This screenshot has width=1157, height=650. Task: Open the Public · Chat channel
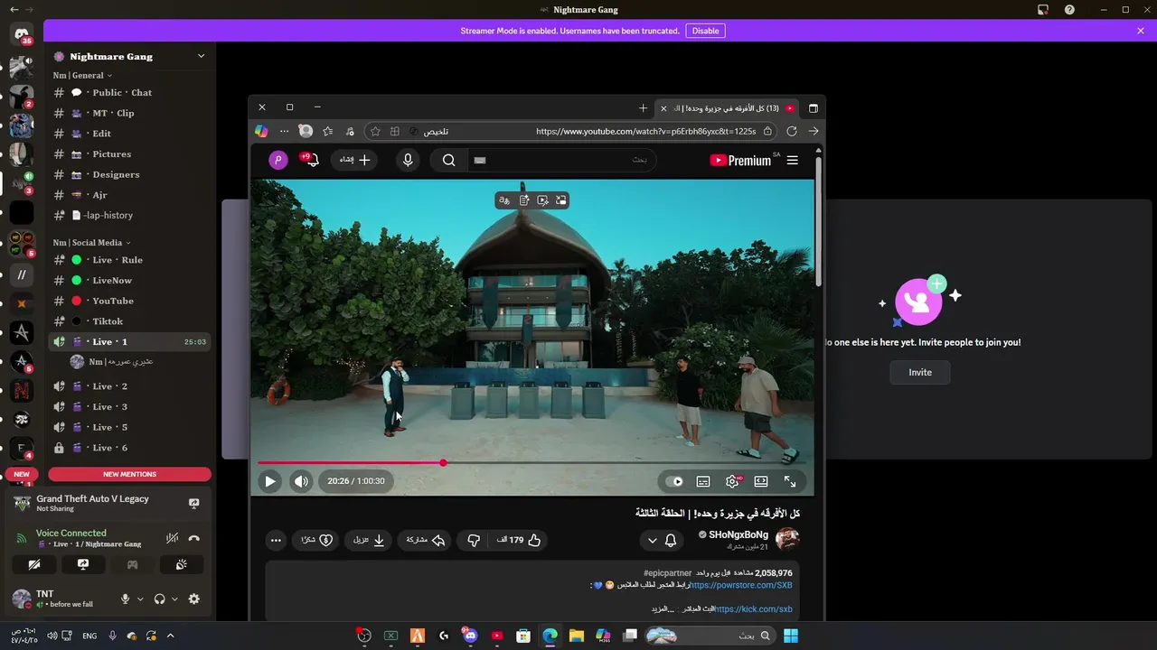[130, 93]
